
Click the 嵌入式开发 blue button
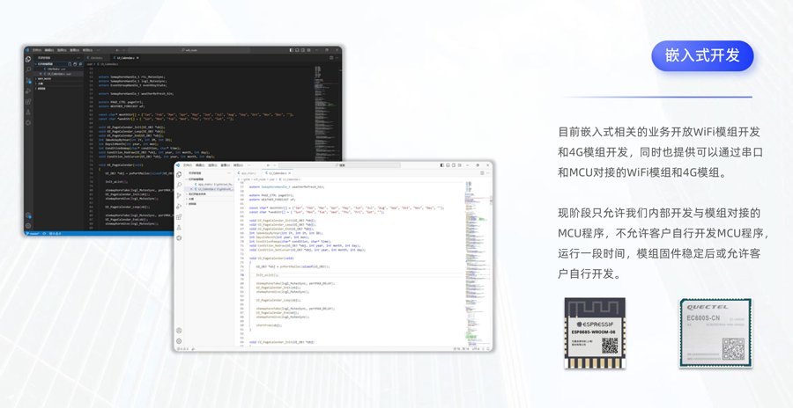(702, 56)
